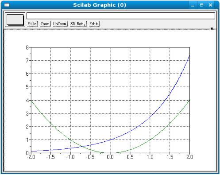Click y-axis label 3
The image size is (220, 175).
pos(27,113)
